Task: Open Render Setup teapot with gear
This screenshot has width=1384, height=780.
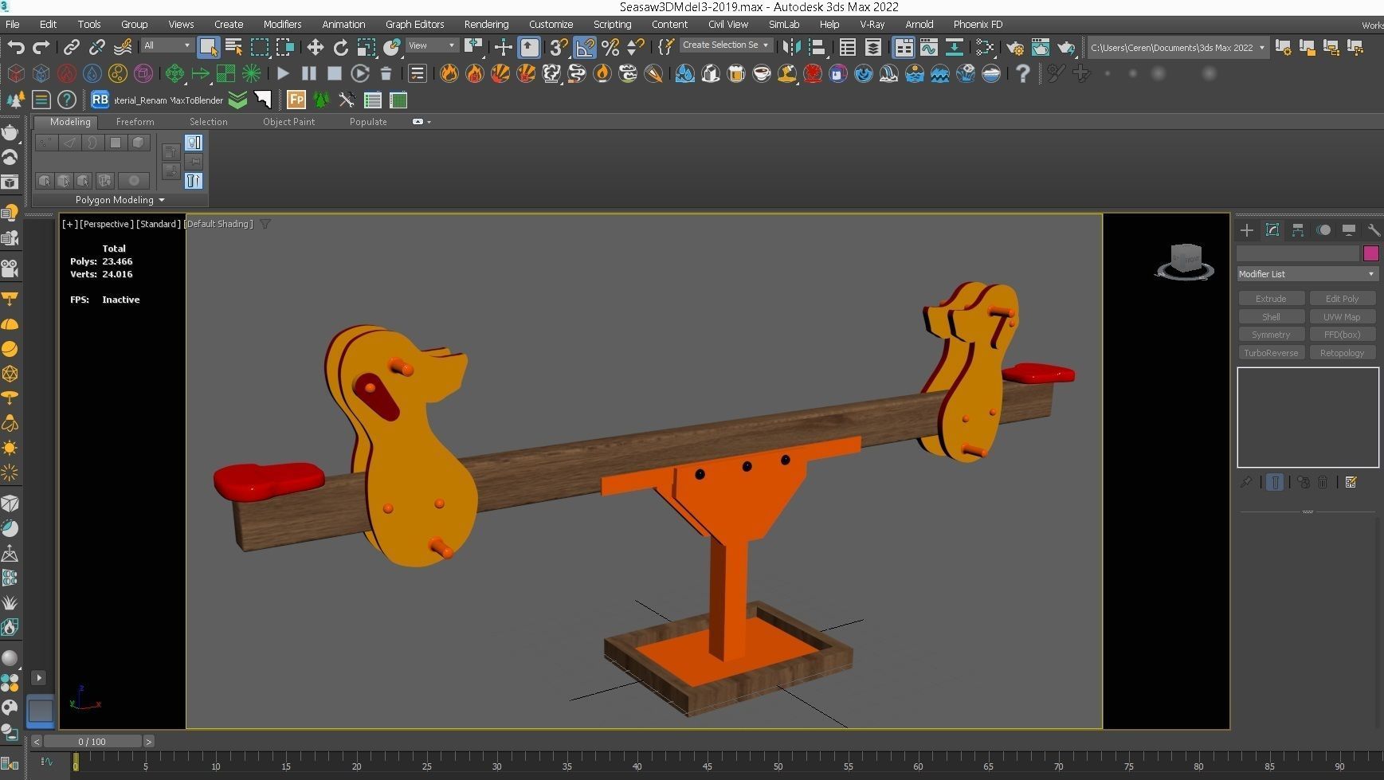Action: pyautogui.click(x=1015, y=47)
